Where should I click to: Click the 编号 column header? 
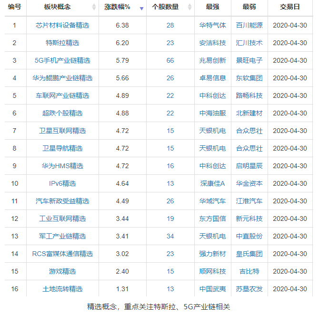pyautogui.click(x=14, y=7)
